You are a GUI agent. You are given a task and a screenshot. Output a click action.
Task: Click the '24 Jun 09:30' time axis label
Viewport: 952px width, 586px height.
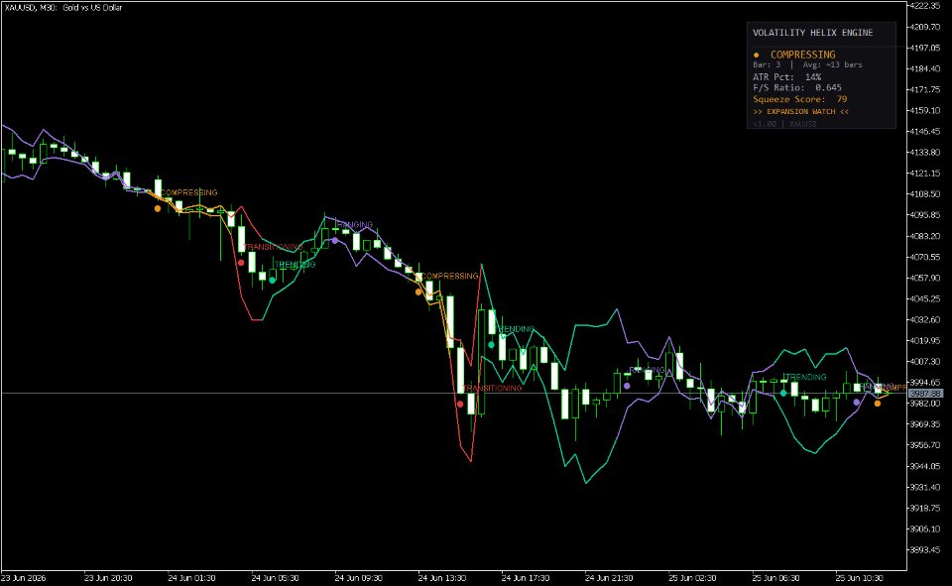coord(358,578)
